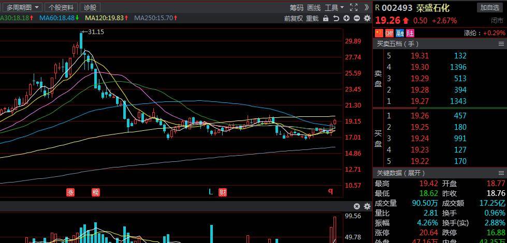
Task: Zoom in chart with plus icon
Action: tap(346, 18)
